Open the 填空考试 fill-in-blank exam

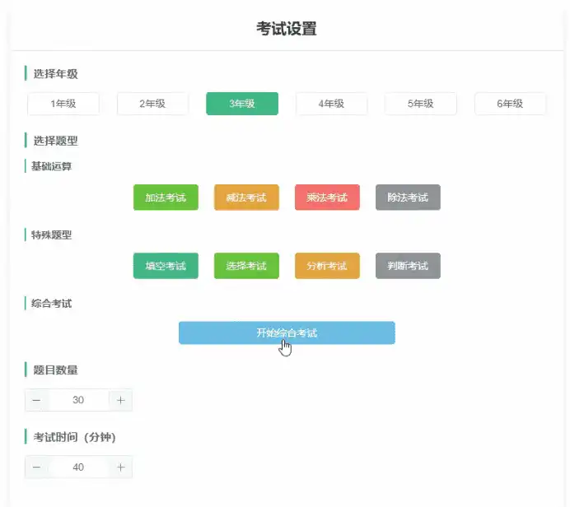coord(166,266)
